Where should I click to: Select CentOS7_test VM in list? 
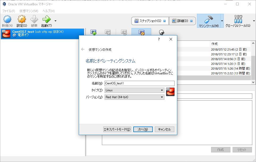tap(43, 34)
